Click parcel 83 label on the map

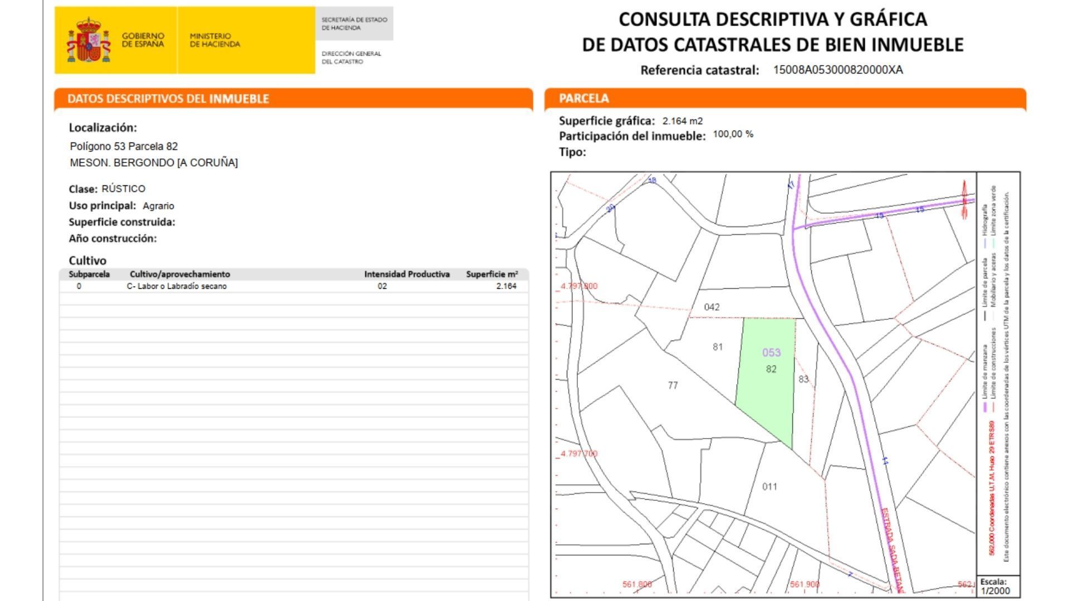tap(803, 379)
